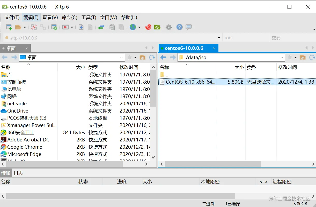Expand local pane bookmark star dropdown
This screenshot has width=316, height=207.
coord(135,57)
